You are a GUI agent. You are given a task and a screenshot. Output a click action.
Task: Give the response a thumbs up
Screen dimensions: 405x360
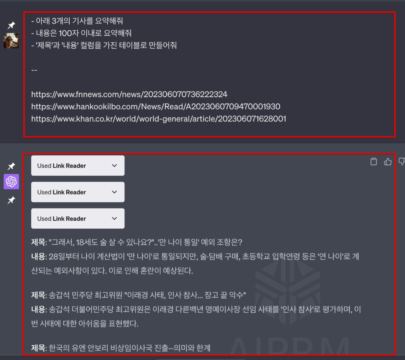[388, 161]
